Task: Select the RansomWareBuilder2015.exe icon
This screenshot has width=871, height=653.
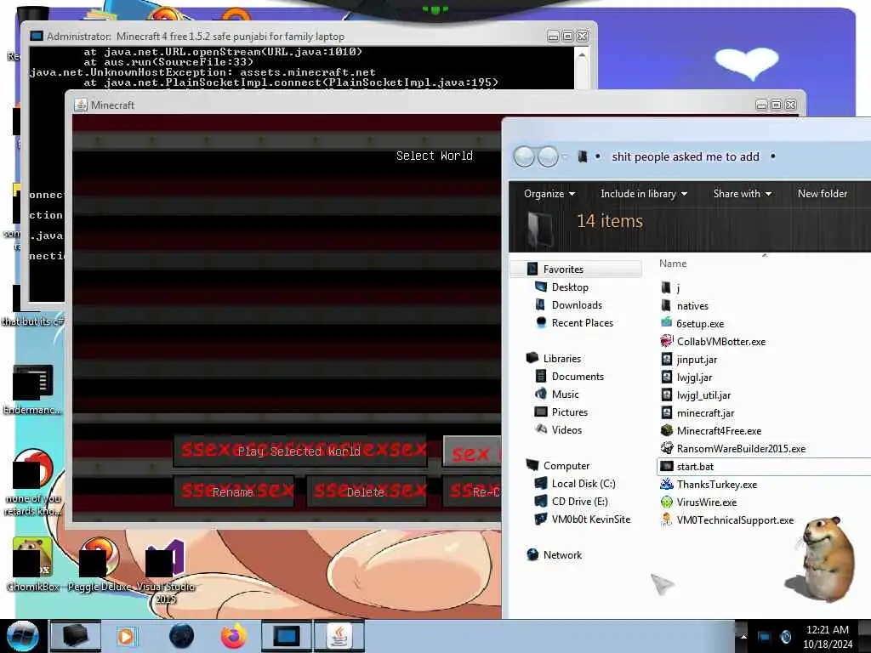Action: (x=666, y=448)
